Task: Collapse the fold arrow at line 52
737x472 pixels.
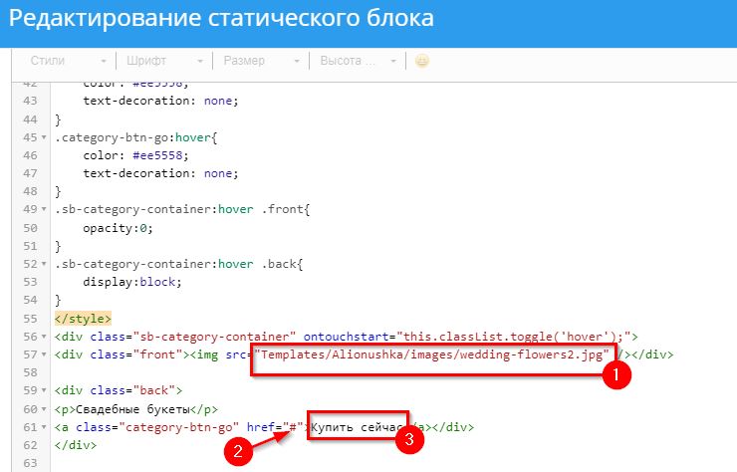Action: (44, 264)
